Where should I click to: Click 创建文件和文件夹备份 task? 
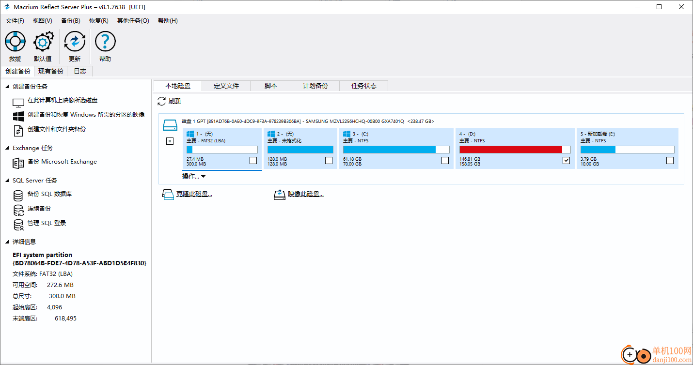pos(57,129)
